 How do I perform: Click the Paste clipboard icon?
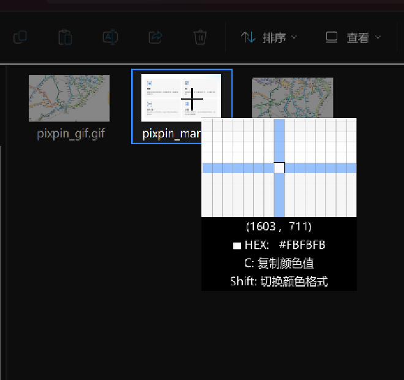pos(65,37)
